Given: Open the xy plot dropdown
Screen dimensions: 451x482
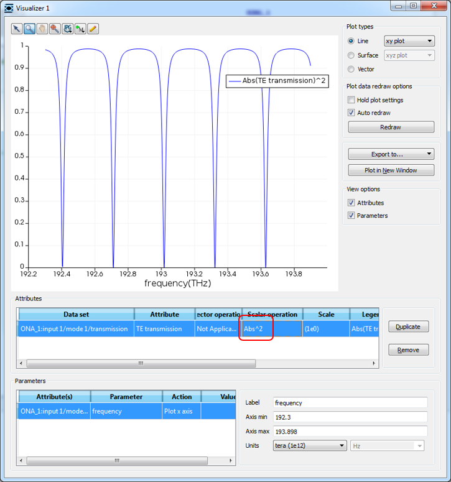Looking at the screenshot, I should tap(409, 41).
